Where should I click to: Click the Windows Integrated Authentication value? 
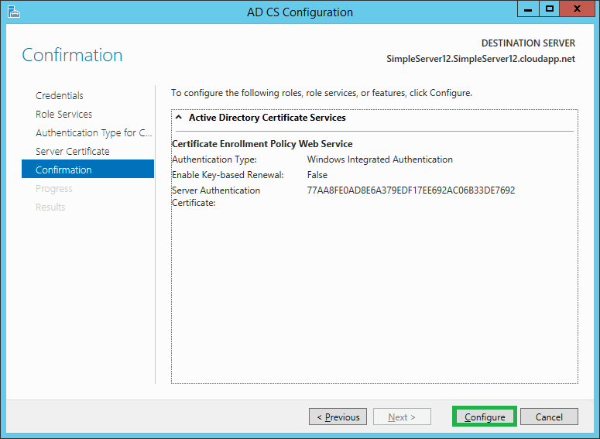(x=379, y=159)
